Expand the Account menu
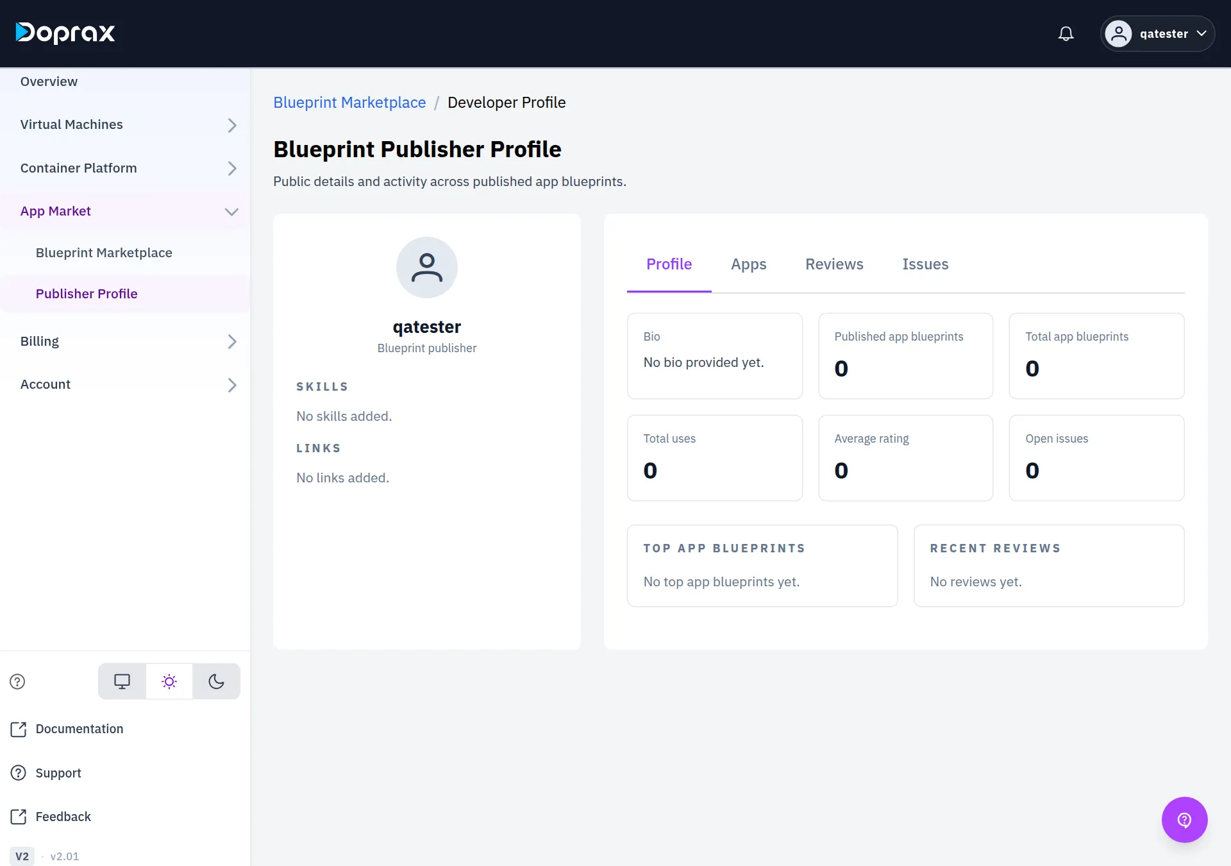The height and width of the screenshot is (866, 1231). click(x=125, y=384)
